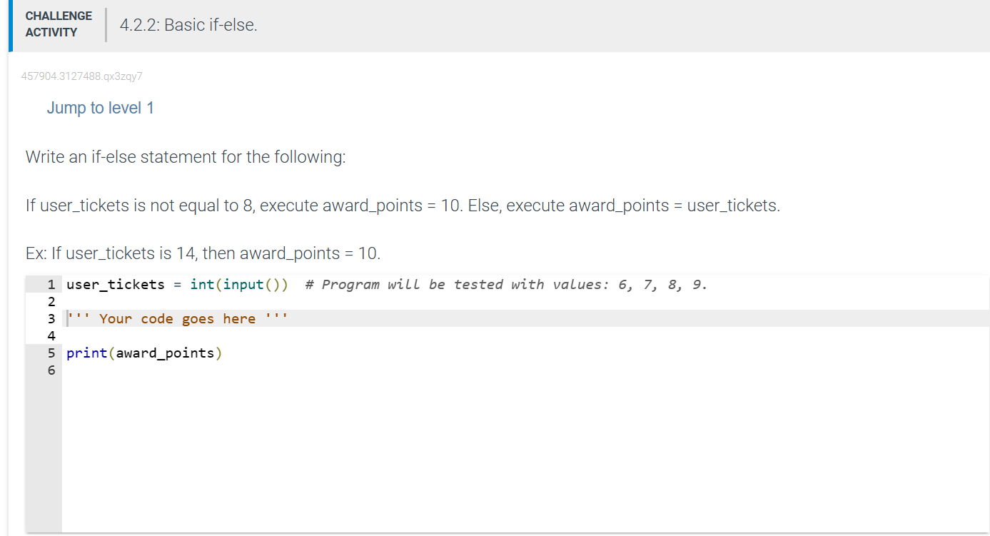Click line number 3 in the gutter
This screenshot has width=990, height=536.
click(51, 318)
